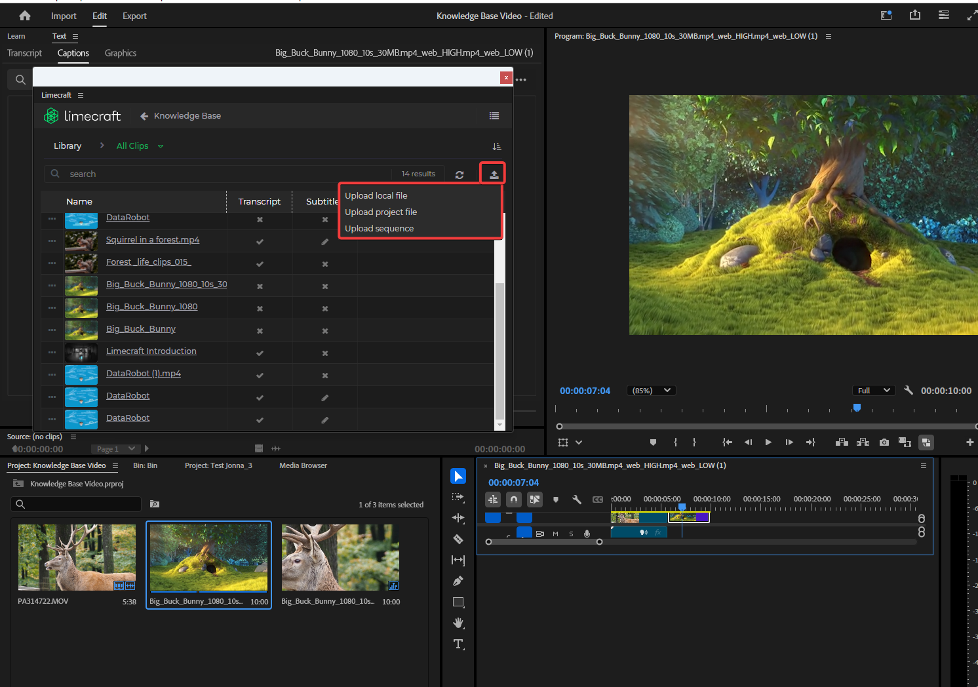Switch to Transcript tab
978x687 pixels.
[x=25, y=53]
